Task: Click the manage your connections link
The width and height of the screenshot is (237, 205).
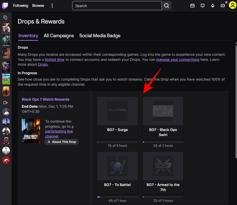Action: click(x=178, y=60)
